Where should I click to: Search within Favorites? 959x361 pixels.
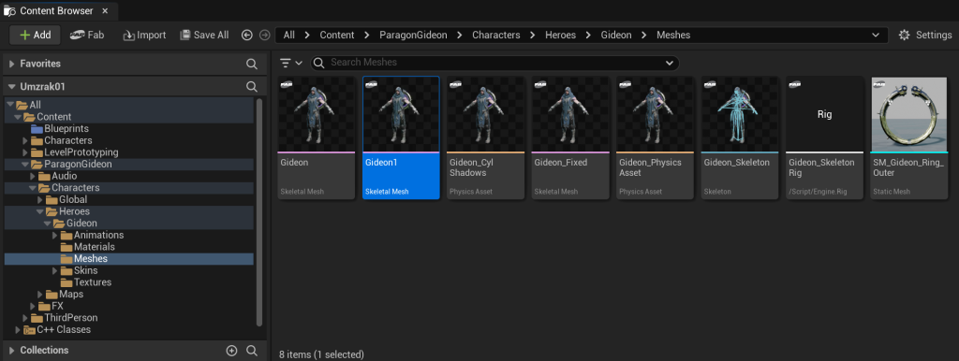click(x=251, y=64)
